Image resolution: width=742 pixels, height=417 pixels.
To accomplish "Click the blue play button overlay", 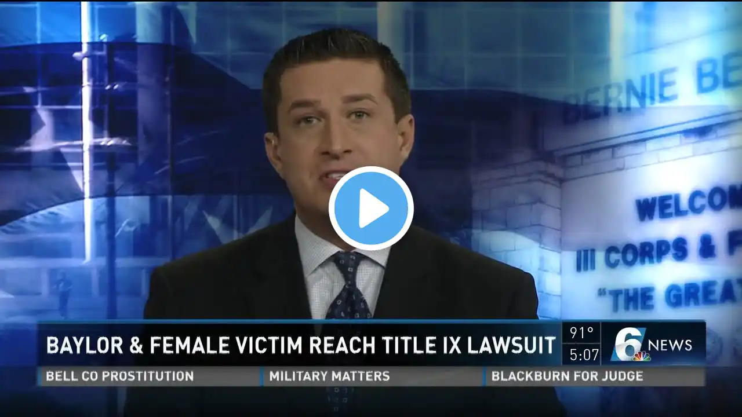I will (x=371, y=209).
